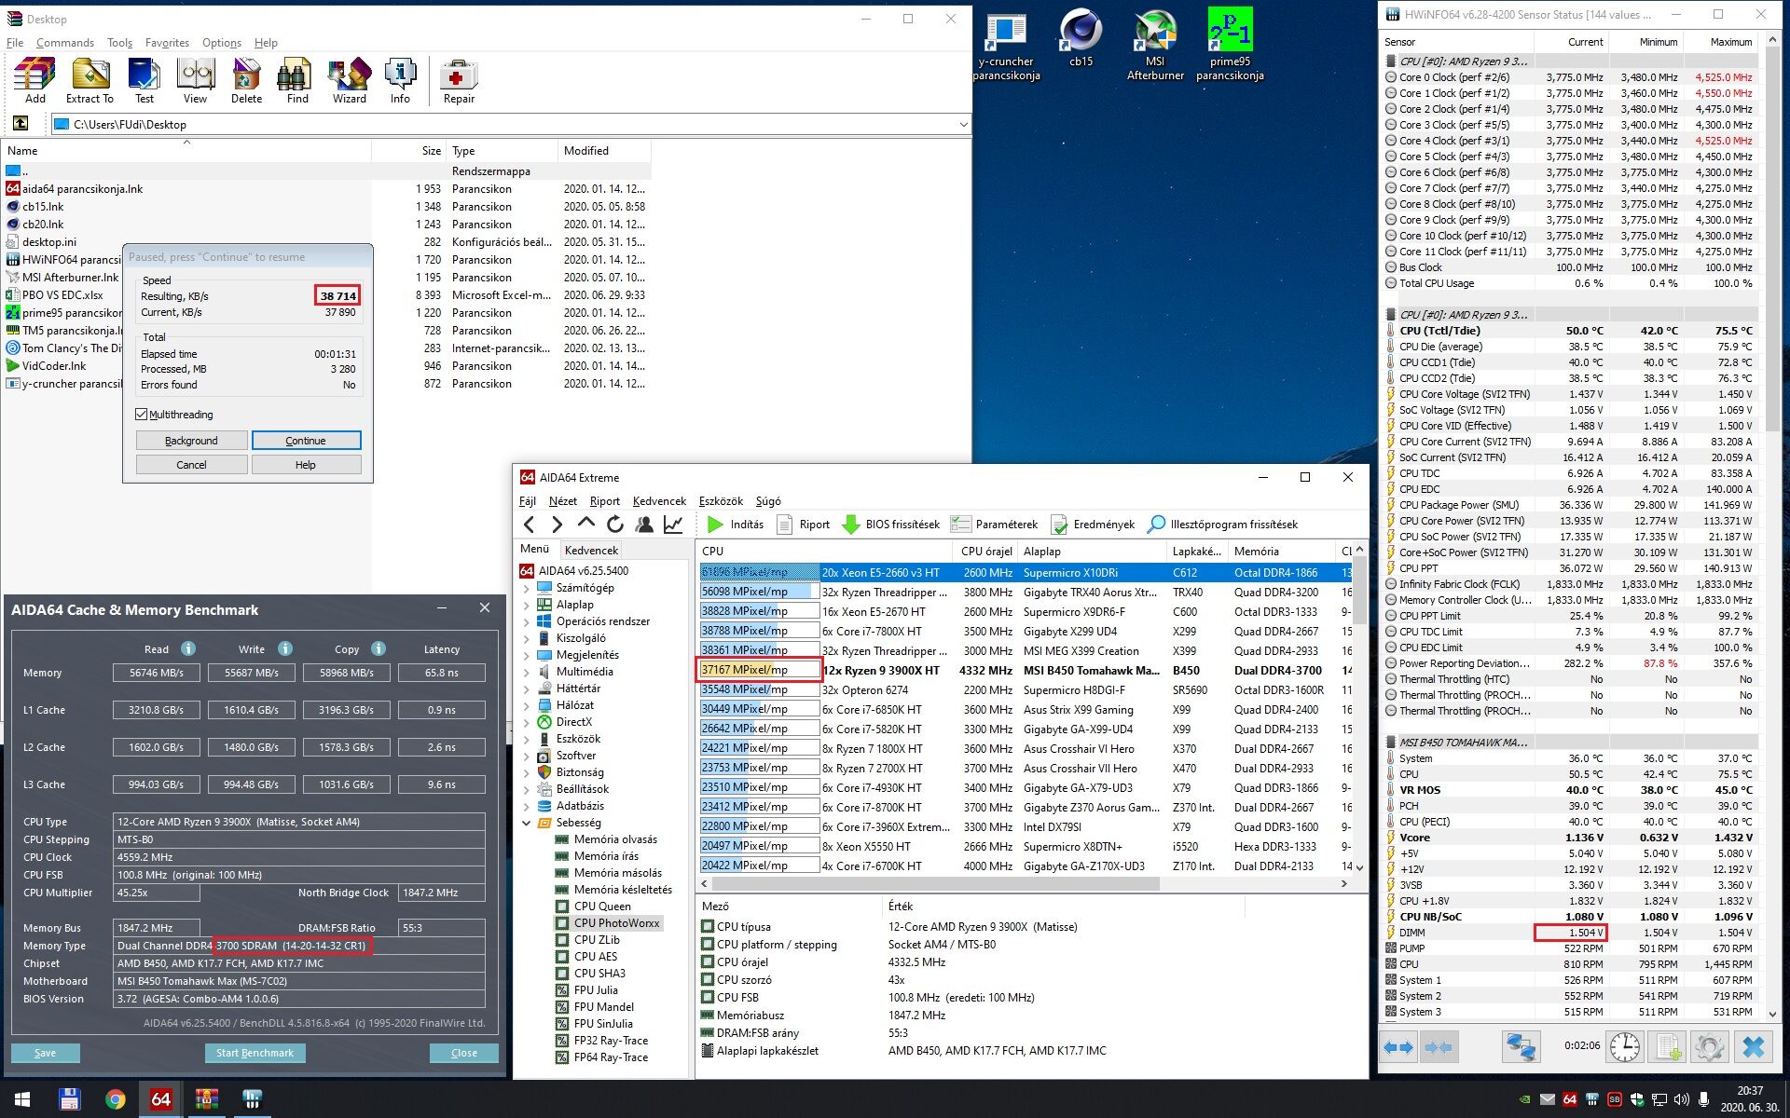Open the graph icon in AIDA64 toolbar
The image size is (1790, 1118).
click(673, 525)
